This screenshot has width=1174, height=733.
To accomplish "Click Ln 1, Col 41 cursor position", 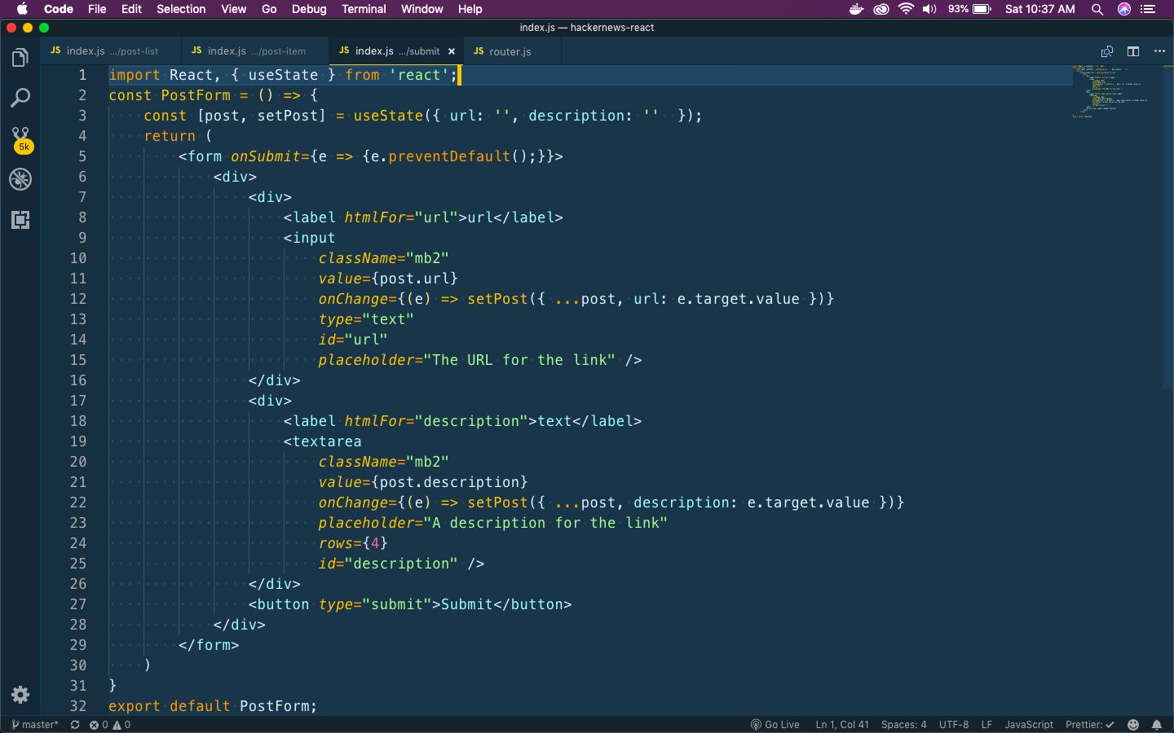I will (842, 725).
